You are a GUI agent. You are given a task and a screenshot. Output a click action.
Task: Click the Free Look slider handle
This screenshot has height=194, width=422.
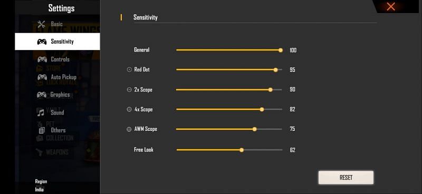click(x=242, y=150)
